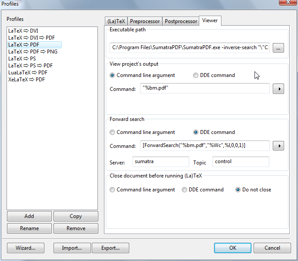Image resolution: width=298 pixels, height=261 pixels.
Task: Select the LaTeX ⇨ PS profile
Action: [x=22, y=59]
